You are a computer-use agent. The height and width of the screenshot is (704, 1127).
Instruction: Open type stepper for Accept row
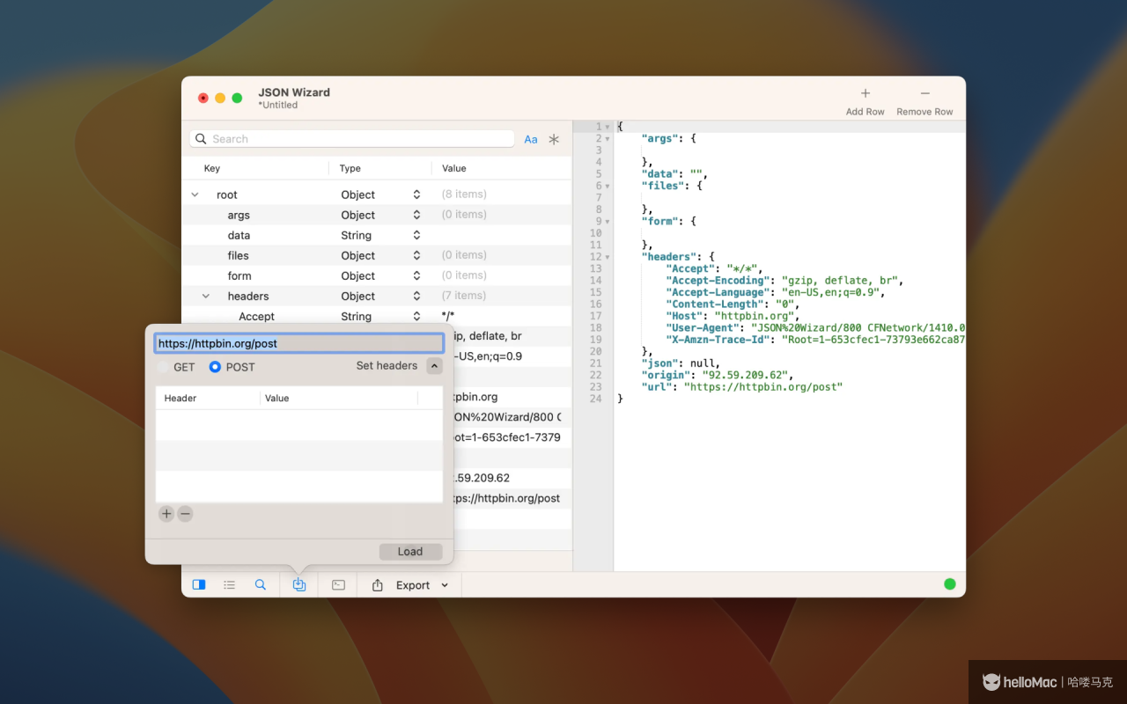pyautogui.click(x=416, y=316)
